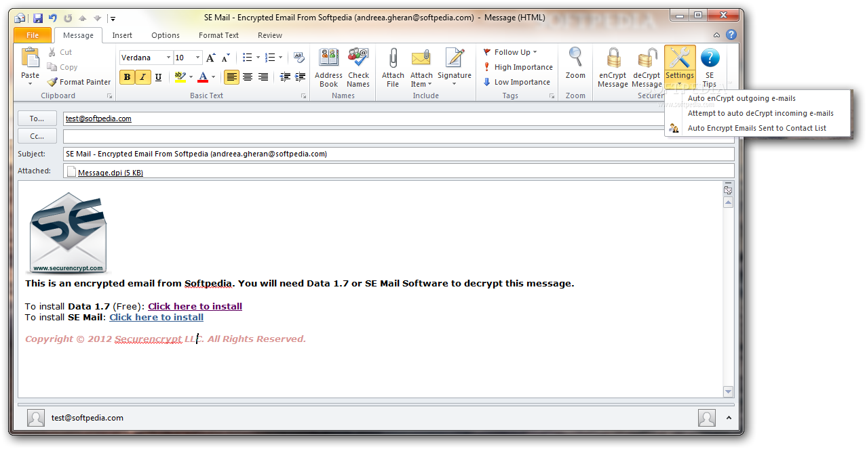Click Data 1.7 'Click here to install' link

click(x=195, y=306)
